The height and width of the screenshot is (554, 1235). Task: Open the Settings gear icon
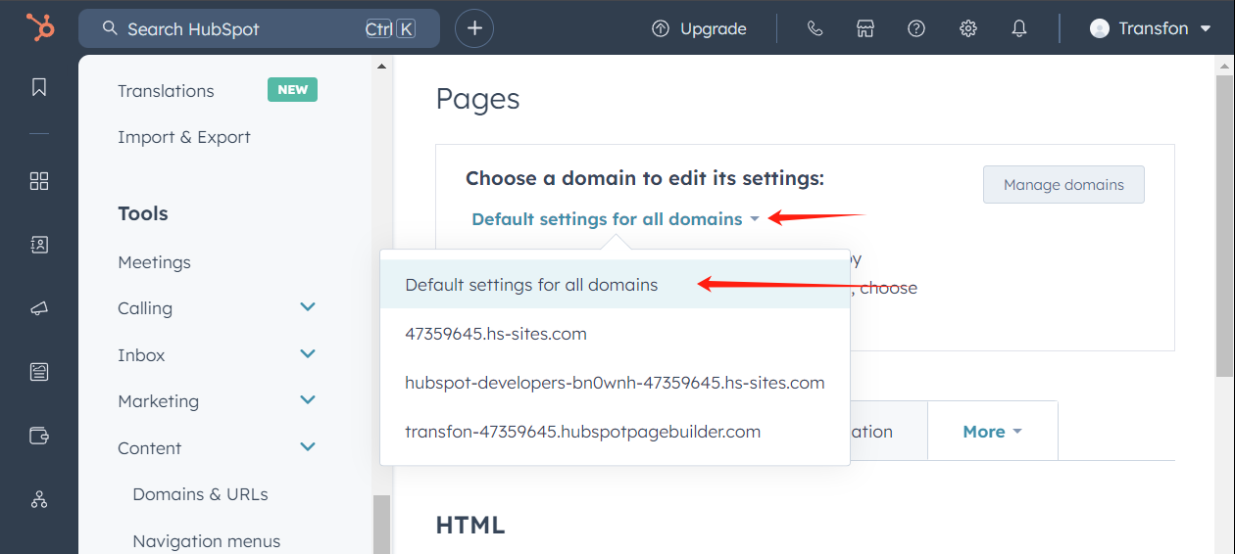tap(968, 28)
